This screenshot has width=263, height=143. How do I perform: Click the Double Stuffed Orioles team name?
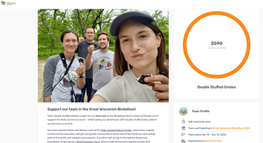pos(217,87)
